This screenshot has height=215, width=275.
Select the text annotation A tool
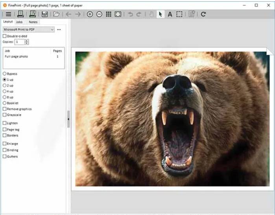pos(170,14)
